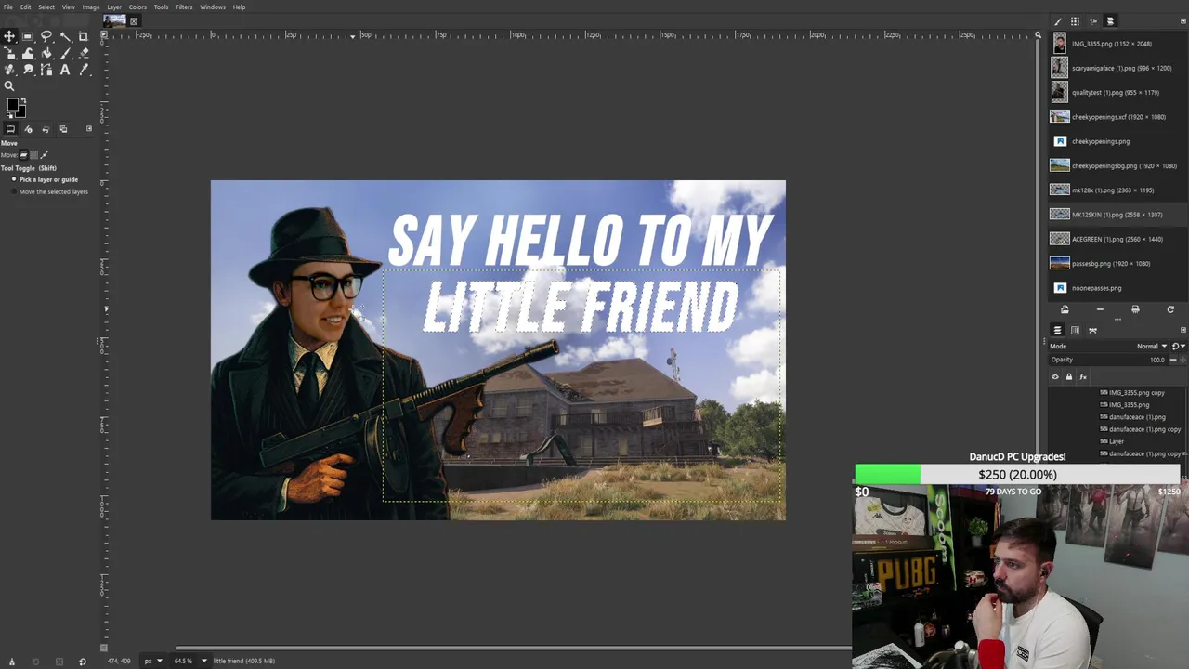Select the Smudge tool
Image resolution: width=1189 pixels, height=669 pixels.
tap(28, 70)
